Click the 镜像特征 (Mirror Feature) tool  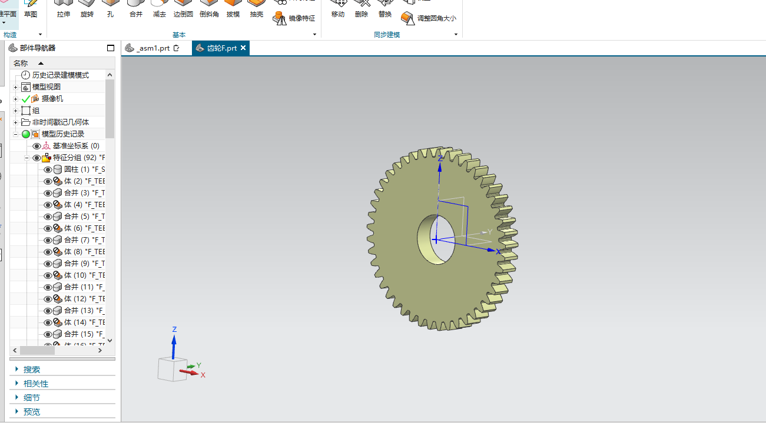pyautogui.click(x=294, y=18)
